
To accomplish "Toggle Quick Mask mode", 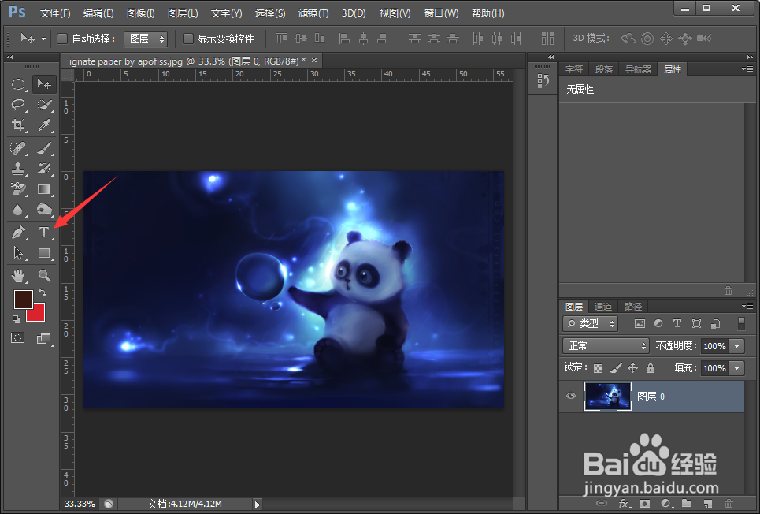I will point(18,338).
